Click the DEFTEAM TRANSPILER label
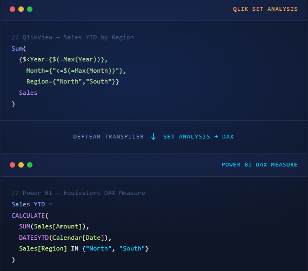Viewport: 308px width, 271px height. click(108, 137)
